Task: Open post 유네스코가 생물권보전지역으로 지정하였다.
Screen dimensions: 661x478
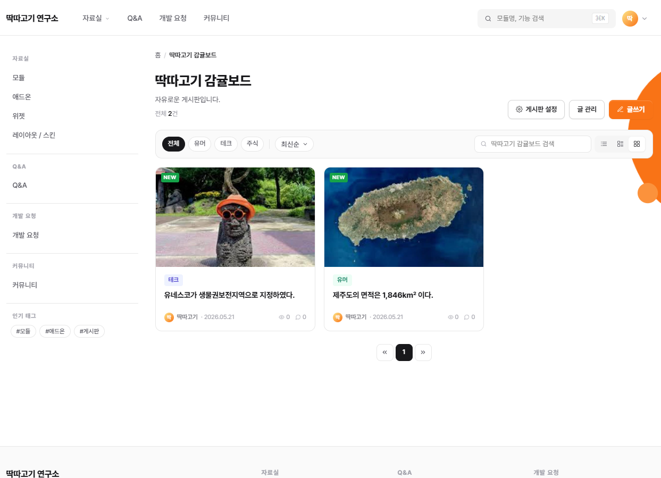Action: pos(229,295)
